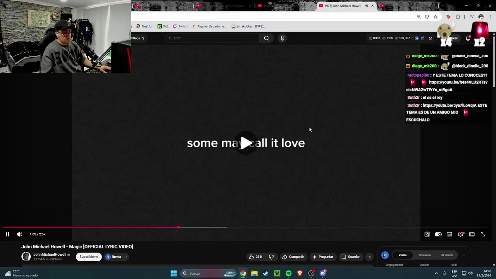Open Chrome profile avatar
Viewport: 496px width, 279px height.
click(481, 17)
